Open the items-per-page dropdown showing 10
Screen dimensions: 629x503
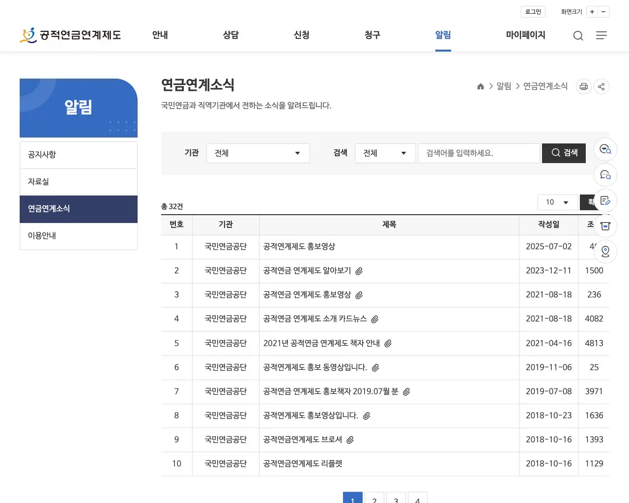(x=557, y=202)
